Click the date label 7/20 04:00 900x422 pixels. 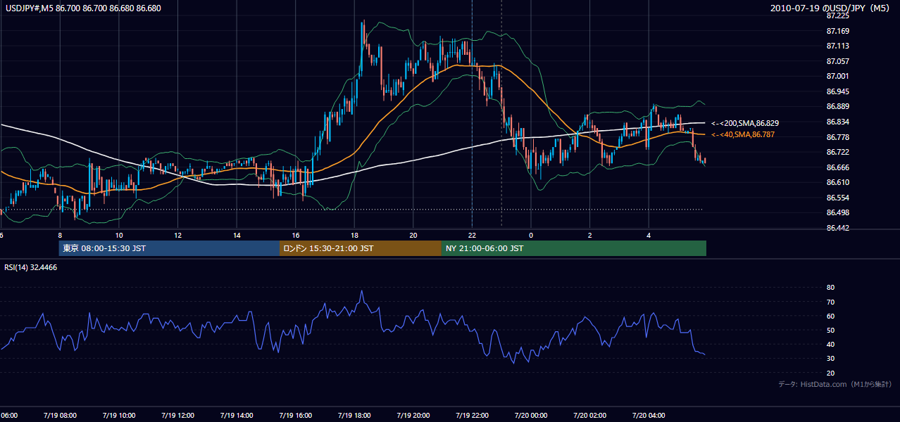point(649,416)
